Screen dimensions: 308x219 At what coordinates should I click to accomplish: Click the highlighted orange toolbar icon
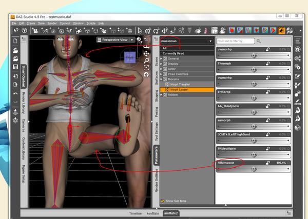281,30
